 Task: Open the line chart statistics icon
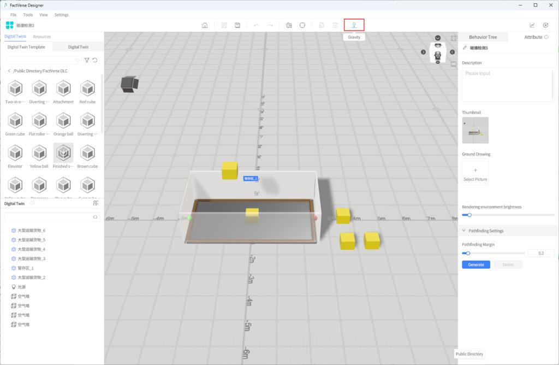pyautogui.click(x=532, y=25)
